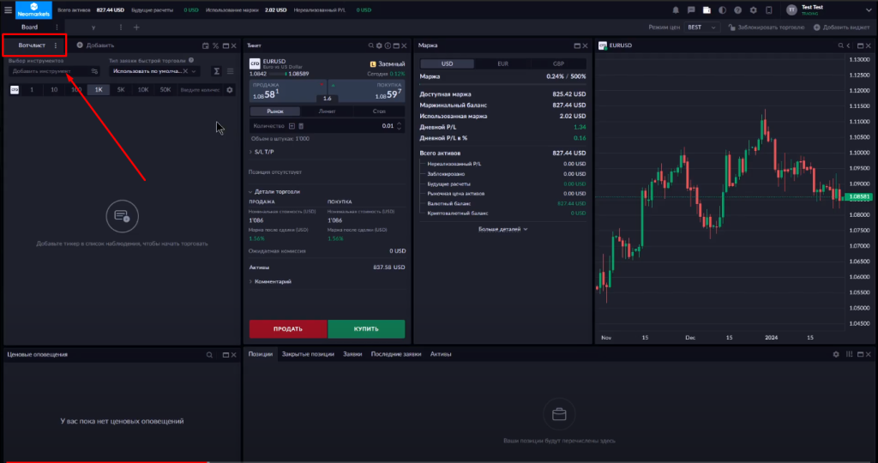Viewport: 878px width, 463px height.
Task: Open the hamburger main menu
Action: pos(8,10)
